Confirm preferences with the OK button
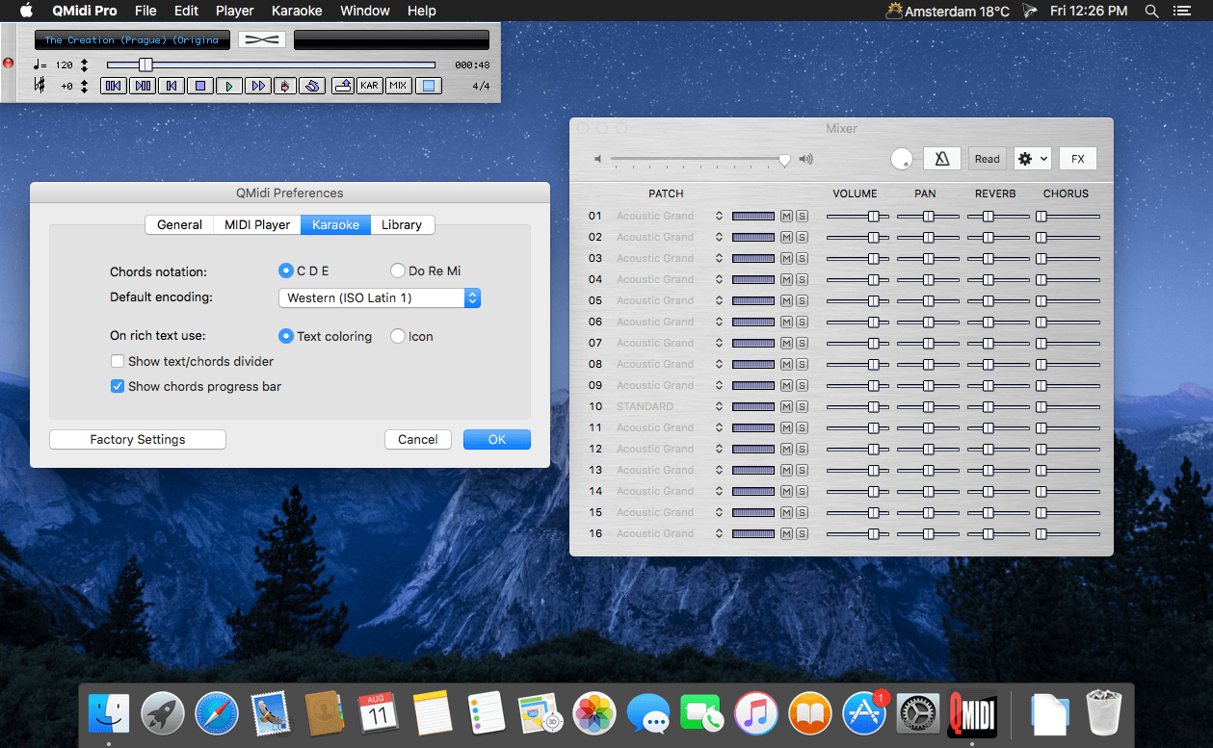 pyautogui.click(x=497, y=439)
